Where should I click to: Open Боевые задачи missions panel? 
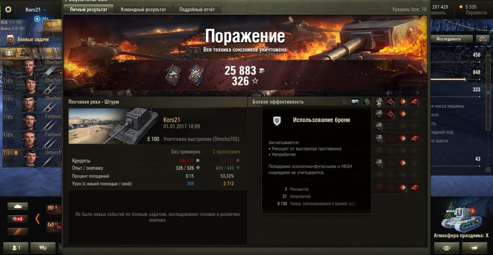[28, 39]
